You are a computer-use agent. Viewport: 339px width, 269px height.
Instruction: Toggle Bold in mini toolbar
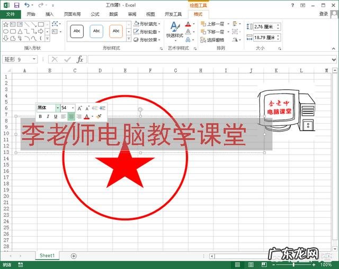click(40, 116)
